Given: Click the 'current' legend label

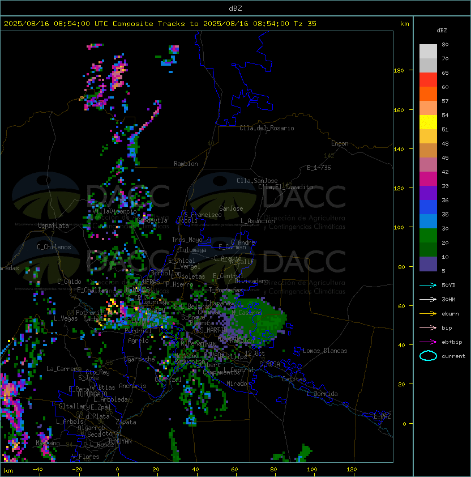Looking at the screenshot, I should pos(453,356).
